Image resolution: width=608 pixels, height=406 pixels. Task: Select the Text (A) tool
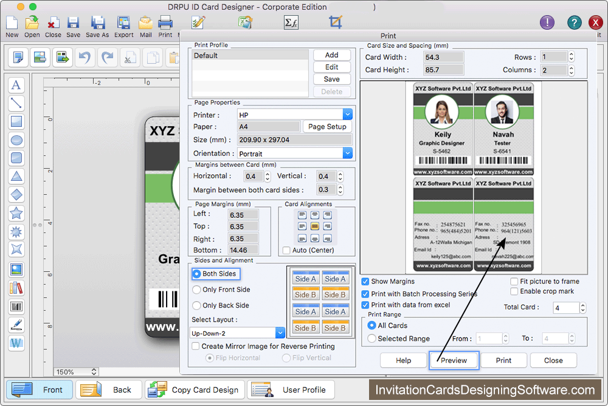pos(16,85)
